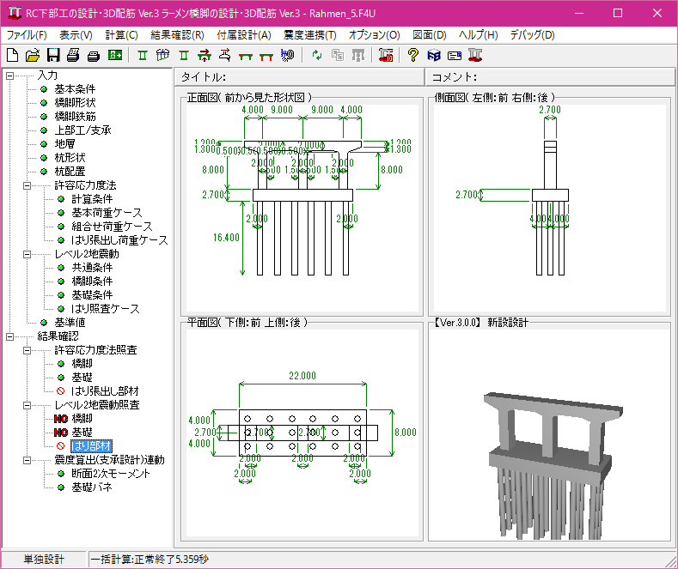Open a file using the folder icon
Image resolution: width=678 pixels, height=569 pixels.
[32, 56]
